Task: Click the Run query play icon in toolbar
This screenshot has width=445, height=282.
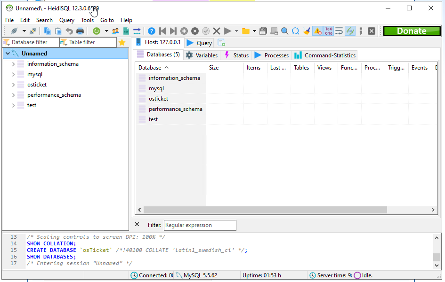Action: coord(227,31)
